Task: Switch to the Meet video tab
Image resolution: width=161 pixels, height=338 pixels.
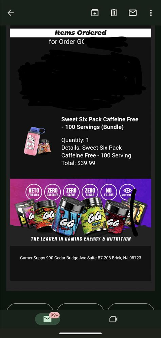Action: tap(113, 319)
